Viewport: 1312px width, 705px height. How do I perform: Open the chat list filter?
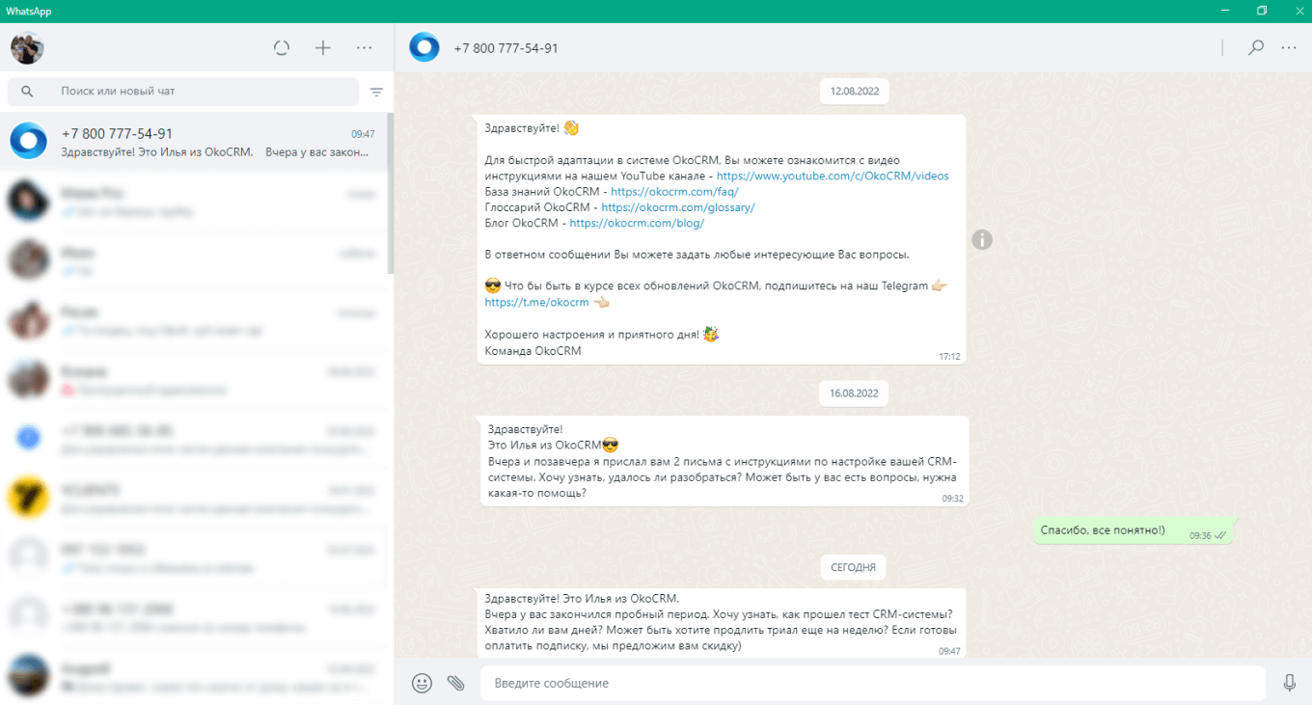[x=376, y=92]
